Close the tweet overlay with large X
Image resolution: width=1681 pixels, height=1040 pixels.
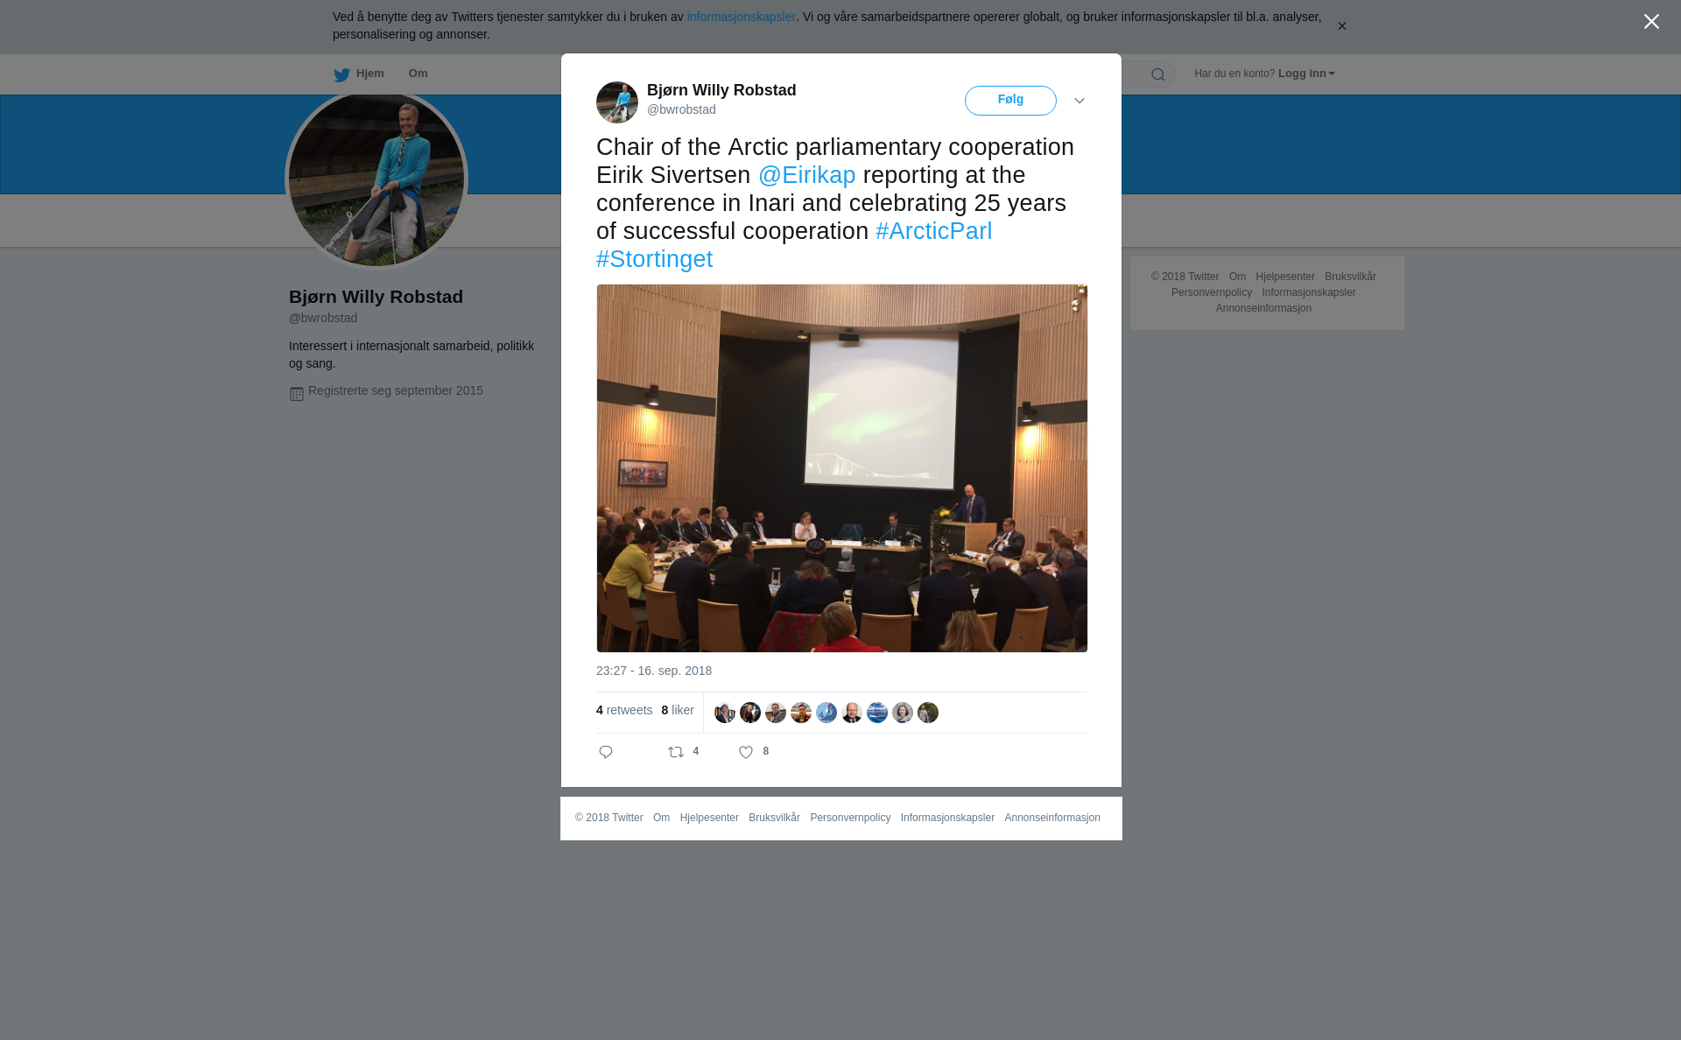pyautogui.click(x=1651, y=22)
